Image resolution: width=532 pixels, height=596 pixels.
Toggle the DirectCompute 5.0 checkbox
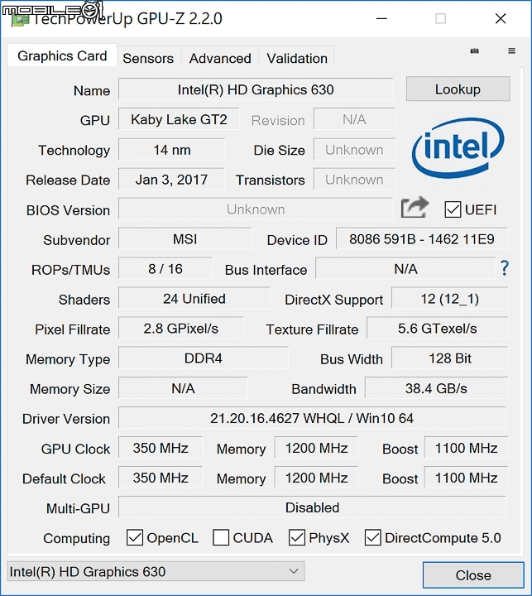pos(373,537)
